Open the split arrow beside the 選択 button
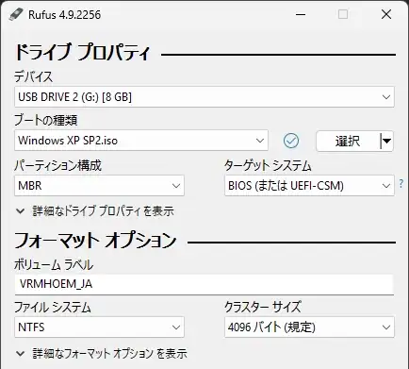The height and width of the screenshot is (369, 409). point(386,141)
